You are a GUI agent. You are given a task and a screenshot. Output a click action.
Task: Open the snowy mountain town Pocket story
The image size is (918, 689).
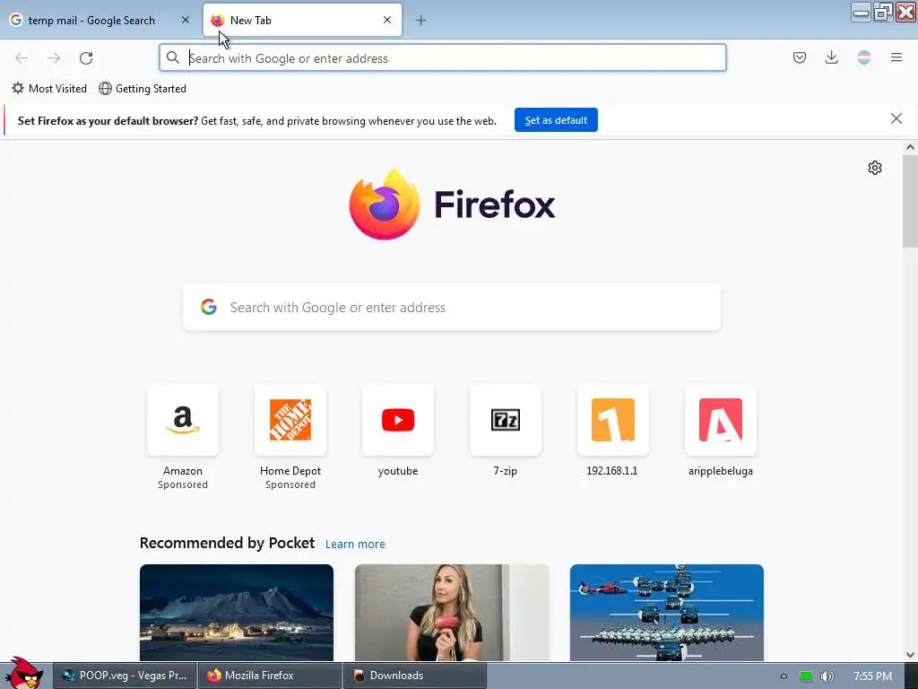click(x=237, y=613)
